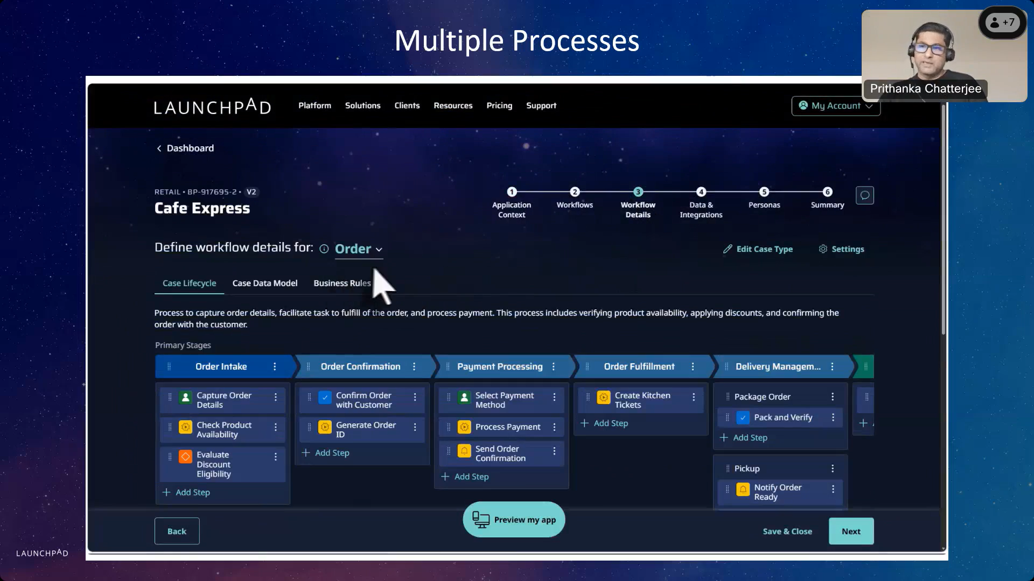Switch to the Case Data Model tab

[264, 283]
